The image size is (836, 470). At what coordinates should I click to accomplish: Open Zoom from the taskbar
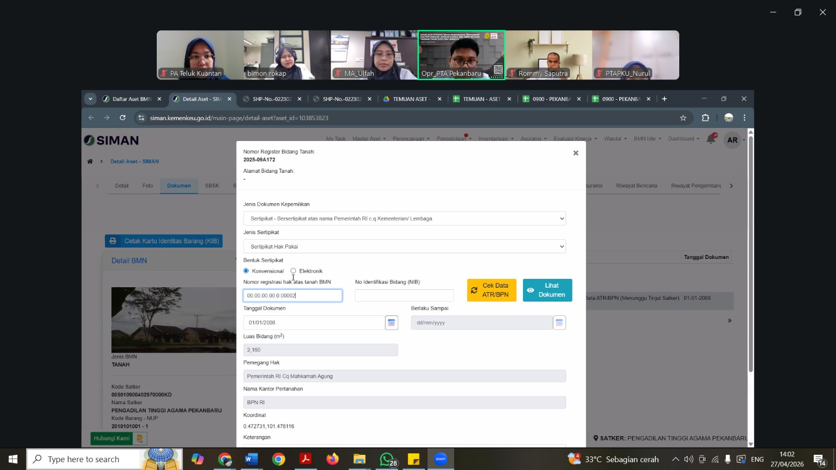point(440,459)
